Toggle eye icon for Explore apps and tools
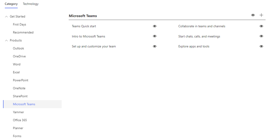This screenshot has height=140, width=268. coord(261,46)
